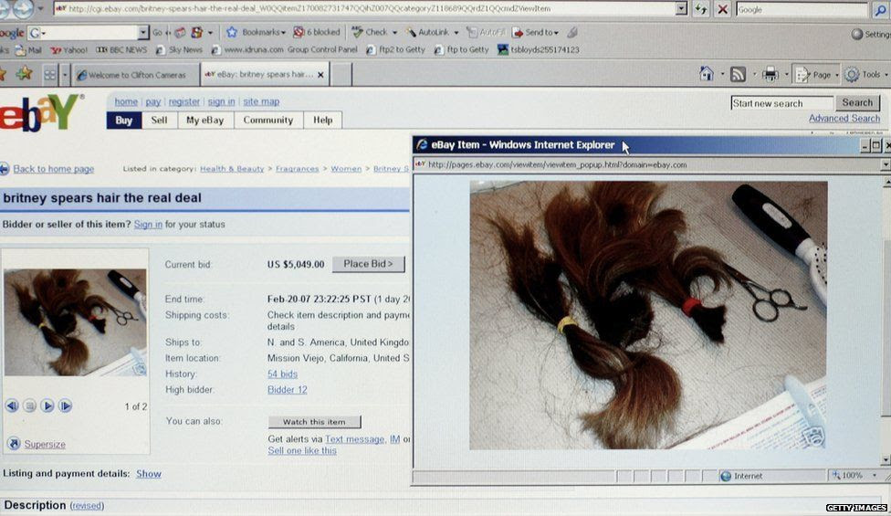Click the Sell one like this link
Image resolution: width=891 pixels, height=516 pixels.
point(302,450)
